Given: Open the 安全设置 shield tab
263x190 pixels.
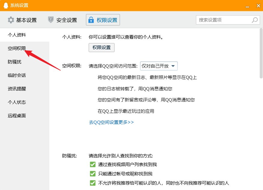Looking at the screenshot, I should [x=63, y=20].
